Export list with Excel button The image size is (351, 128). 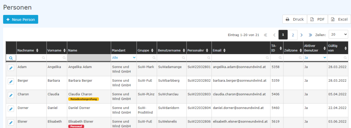tap(339, 19)
